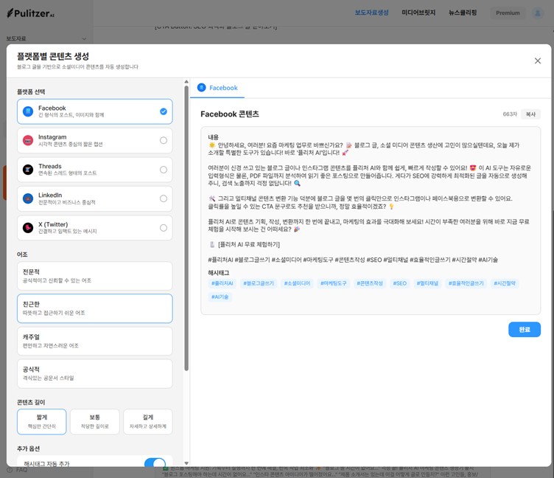
Task: Deselect the Facebook platform checkmark
Action: (164, 111)
